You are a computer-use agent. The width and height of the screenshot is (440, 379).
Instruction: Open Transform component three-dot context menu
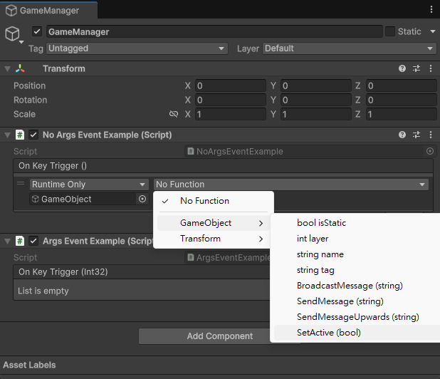click(430, 69)
